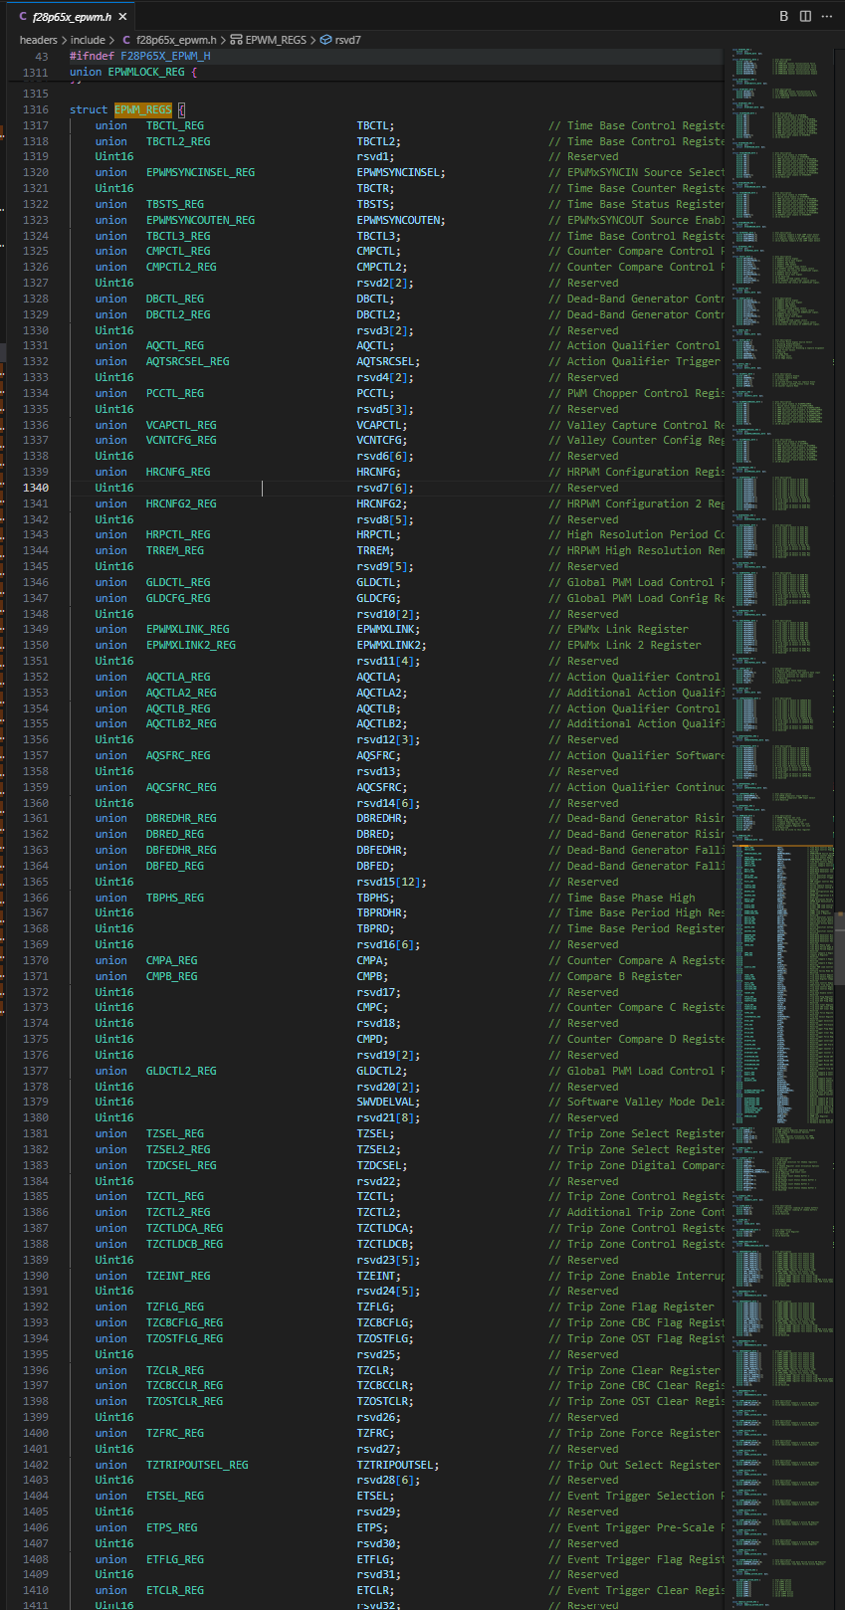845x1610 pixels.
Task: Click the TZEINT; member
Action: coord(379,1276)
